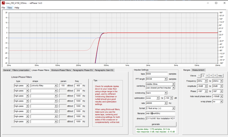
Task: Maximize the rePhase window
Action: [x=216, y=3]
